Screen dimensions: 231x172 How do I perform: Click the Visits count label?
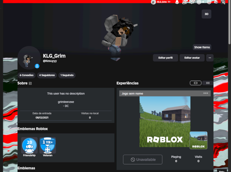198,157
